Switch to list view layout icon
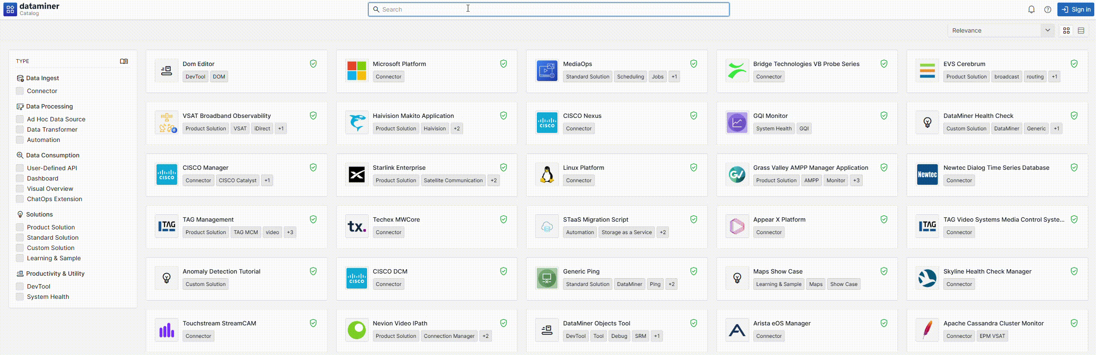Screen dimensions: 1096x355 click(1081, 30)
